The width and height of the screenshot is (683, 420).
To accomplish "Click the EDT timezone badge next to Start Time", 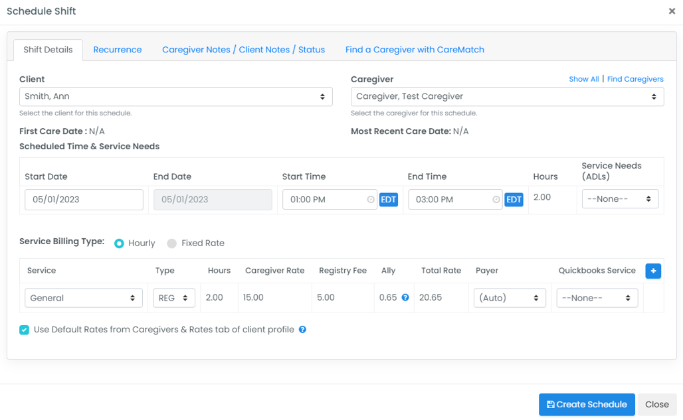I will [388, 198].
